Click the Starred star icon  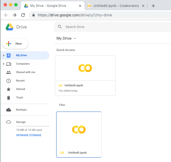[x=8, y=89]
